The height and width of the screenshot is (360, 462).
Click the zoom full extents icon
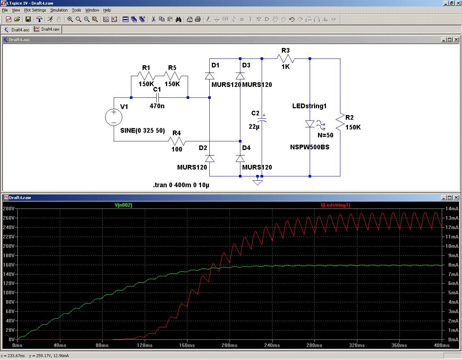point(95,19)
